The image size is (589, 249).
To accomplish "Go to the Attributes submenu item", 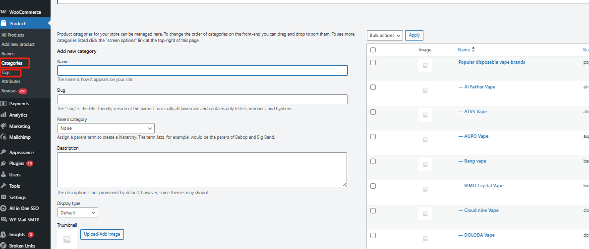I will point(11,82).
